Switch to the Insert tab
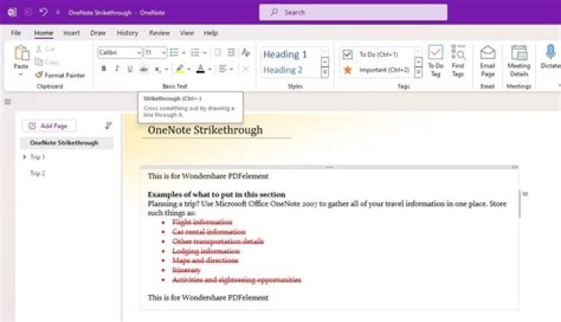Viewport: 561px width, 322px height. click(72, 33)
